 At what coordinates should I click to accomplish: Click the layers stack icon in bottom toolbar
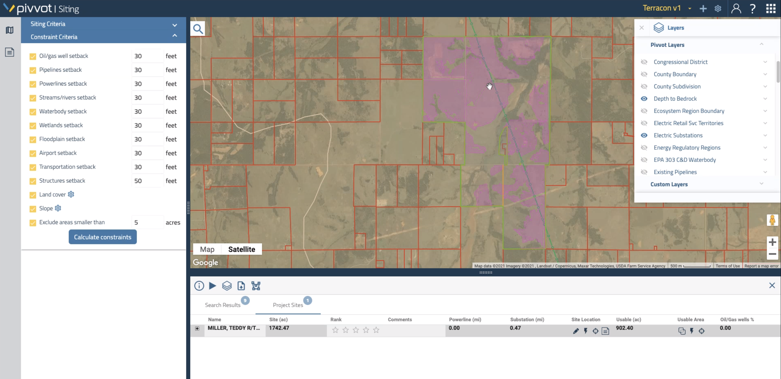tap(227, 286)
